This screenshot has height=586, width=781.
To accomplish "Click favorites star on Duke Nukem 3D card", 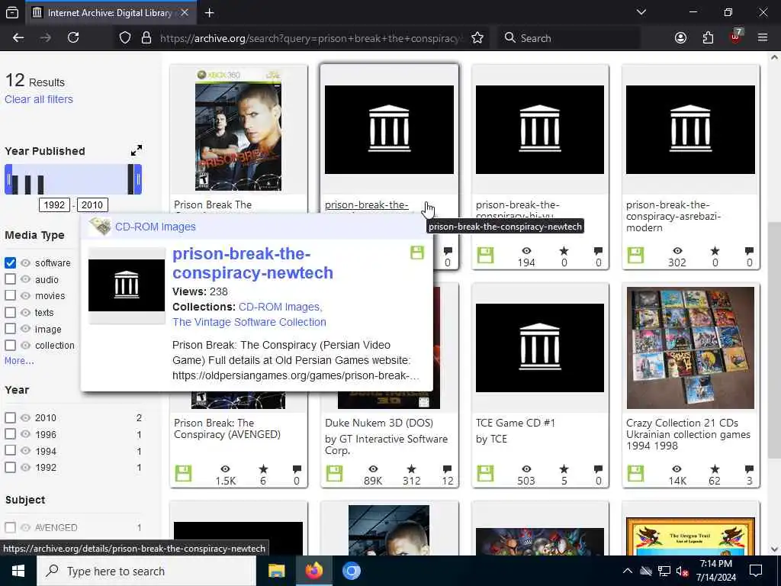I will 411,469.
